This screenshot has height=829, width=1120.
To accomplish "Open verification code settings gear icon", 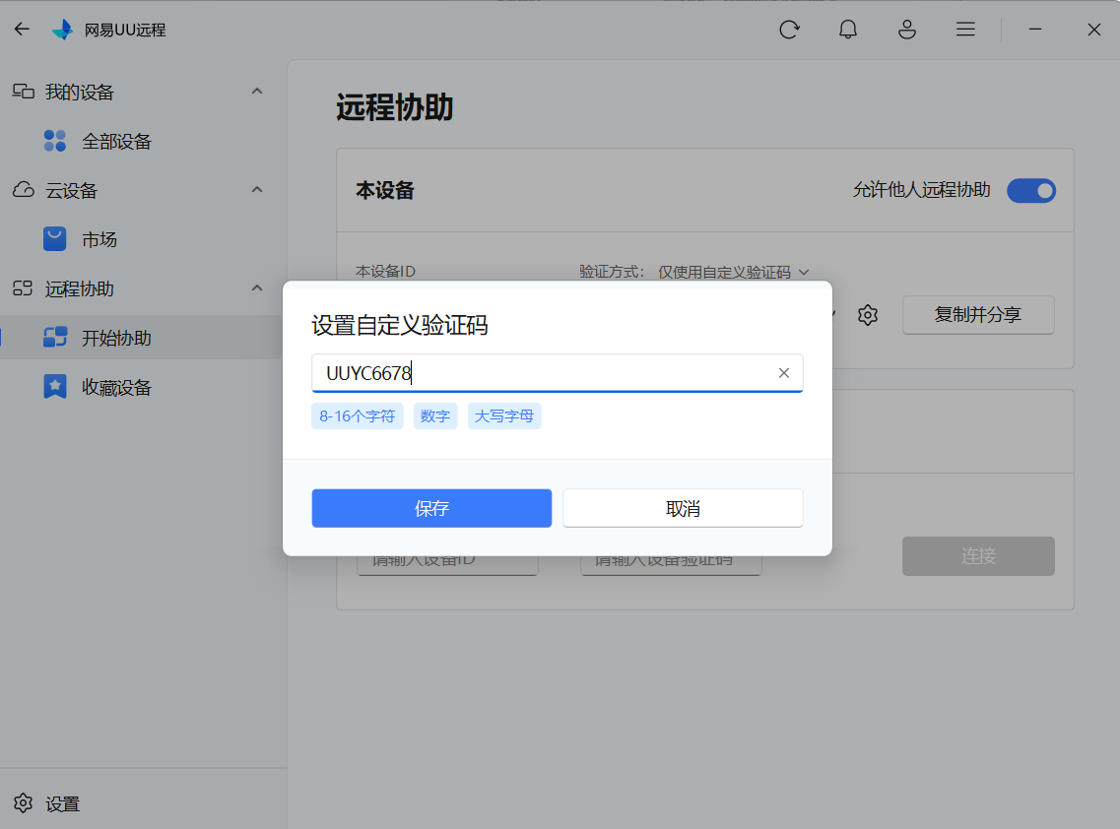I will 867,315.
